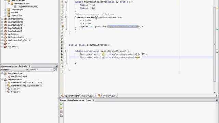
Task: Collapse CopyConstructor1 class in Navigator
Action: (2, 73)
